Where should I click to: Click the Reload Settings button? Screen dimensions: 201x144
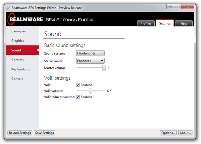point(20,133)
